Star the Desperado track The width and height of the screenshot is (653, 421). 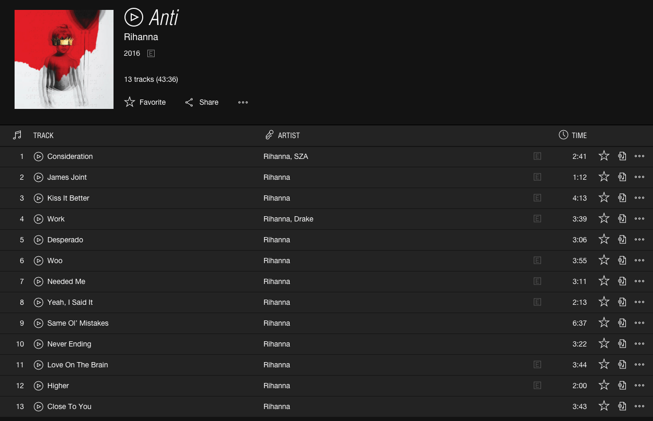(x=604, y=239)
